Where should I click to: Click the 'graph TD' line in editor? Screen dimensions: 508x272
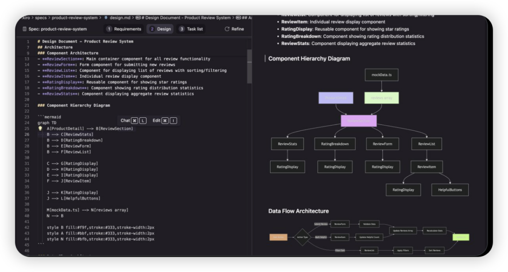(47, 123)
